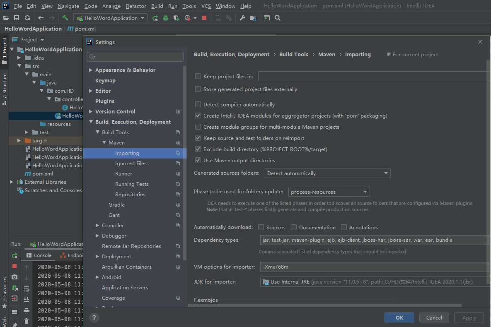This screenshot has height=327, width=491.
Task: Click the camera thread dump icon
Action: [x=15, y=277]
